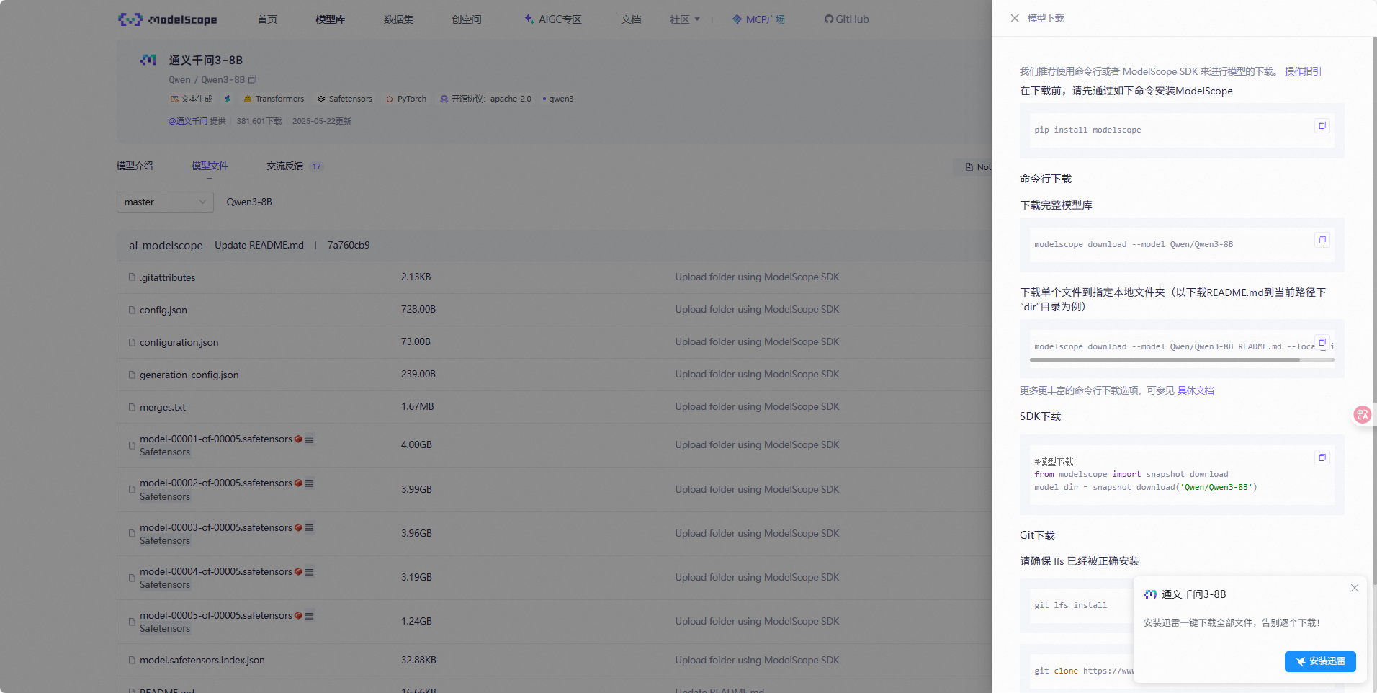Click the details list icon on model-00003
The image size is (1377, 693).
(x=309, y=528)
